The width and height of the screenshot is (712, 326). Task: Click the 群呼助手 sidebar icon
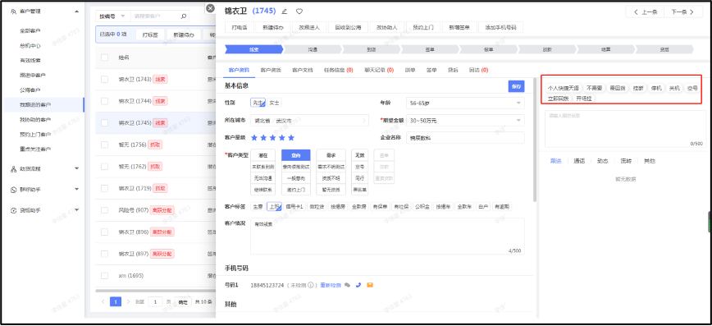14,189
